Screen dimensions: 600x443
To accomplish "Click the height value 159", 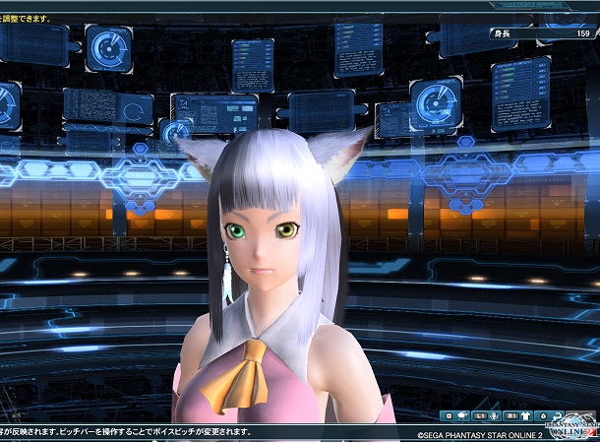I will (x=583, y=32).
